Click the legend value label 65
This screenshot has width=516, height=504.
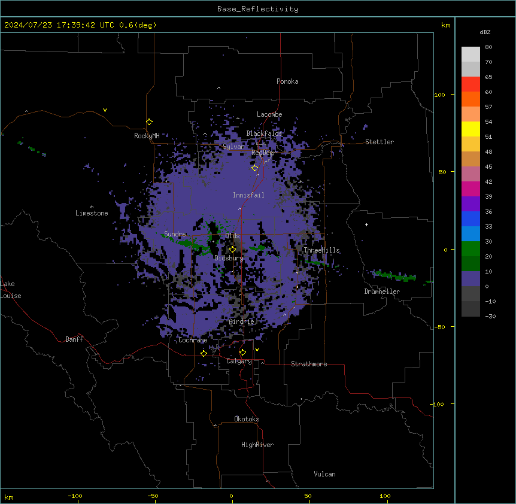(x=488, y=77)
